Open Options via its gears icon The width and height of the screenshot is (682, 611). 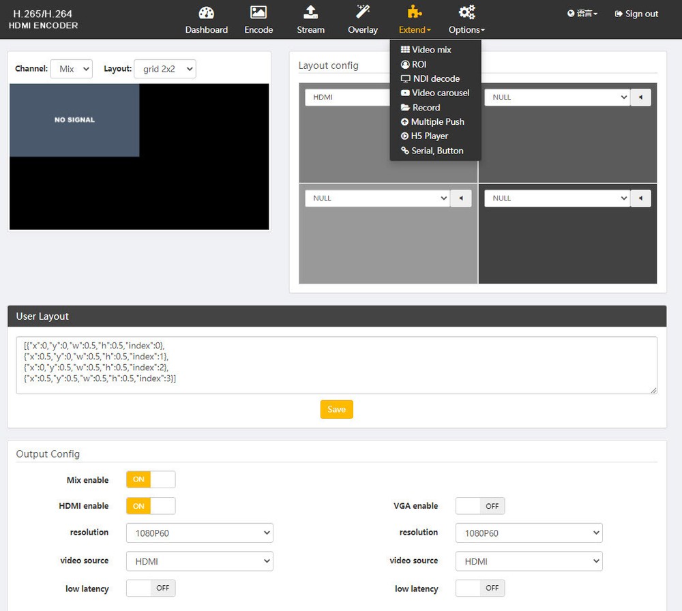coord(466,11)
